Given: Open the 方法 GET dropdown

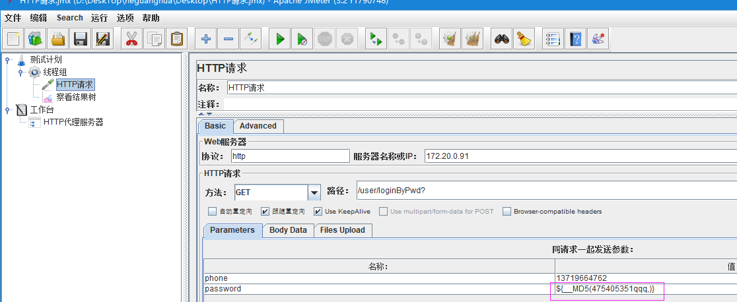Looking at the screenshot, I should 314,192.
